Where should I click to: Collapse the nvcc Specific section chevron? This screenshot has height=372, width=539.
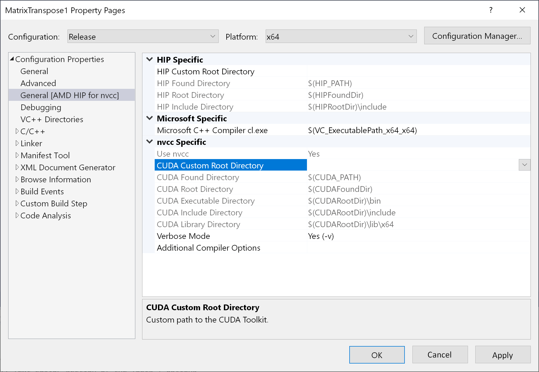(x=150, y=142)
